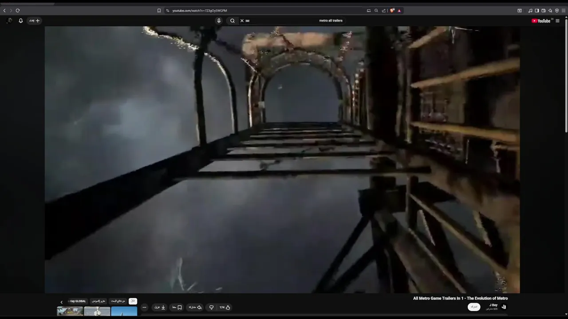Go back with the browser back arrow
The height and width of the screenshot is (319, 568).
click(x=4, y=11)
